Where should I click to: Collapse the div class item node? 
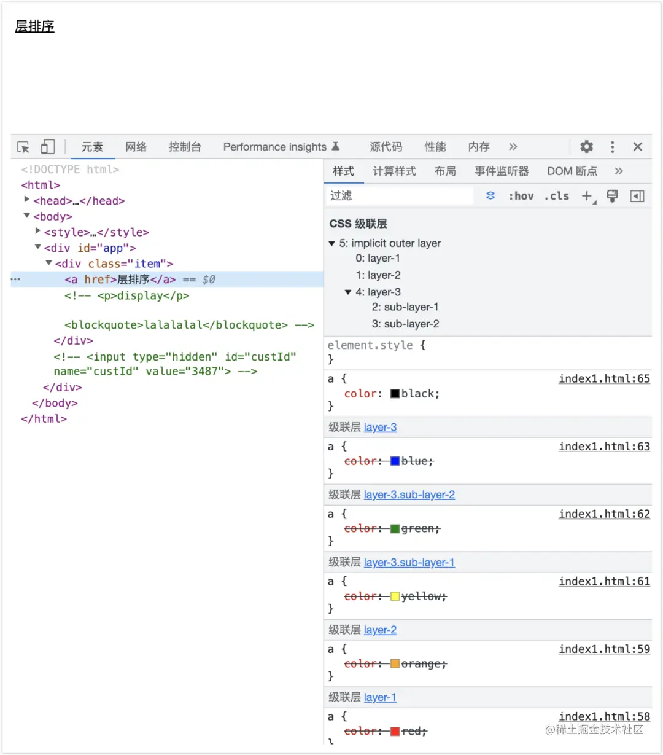(x=49, y=263)
